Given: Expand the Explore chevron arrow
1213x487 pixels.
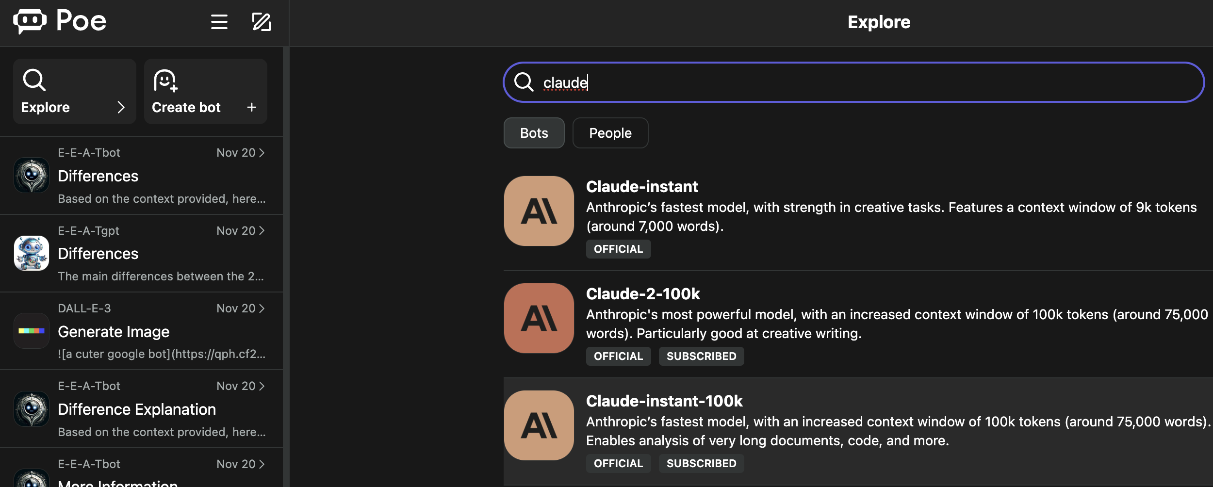Looking at the screenshot, I should click(x=121, y=107).
